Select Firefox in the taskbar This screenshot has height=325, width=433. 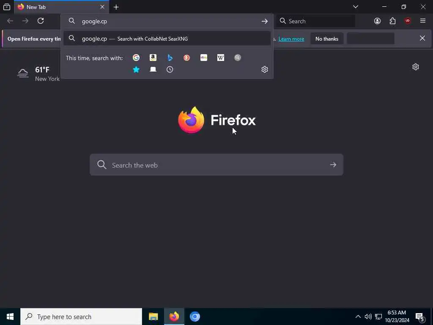click(174, 317)
